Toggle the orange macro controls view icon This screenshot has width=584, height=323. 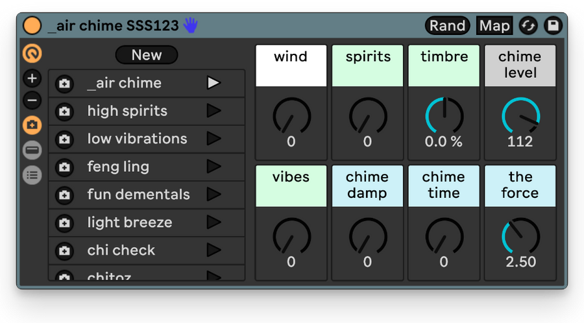32,54
